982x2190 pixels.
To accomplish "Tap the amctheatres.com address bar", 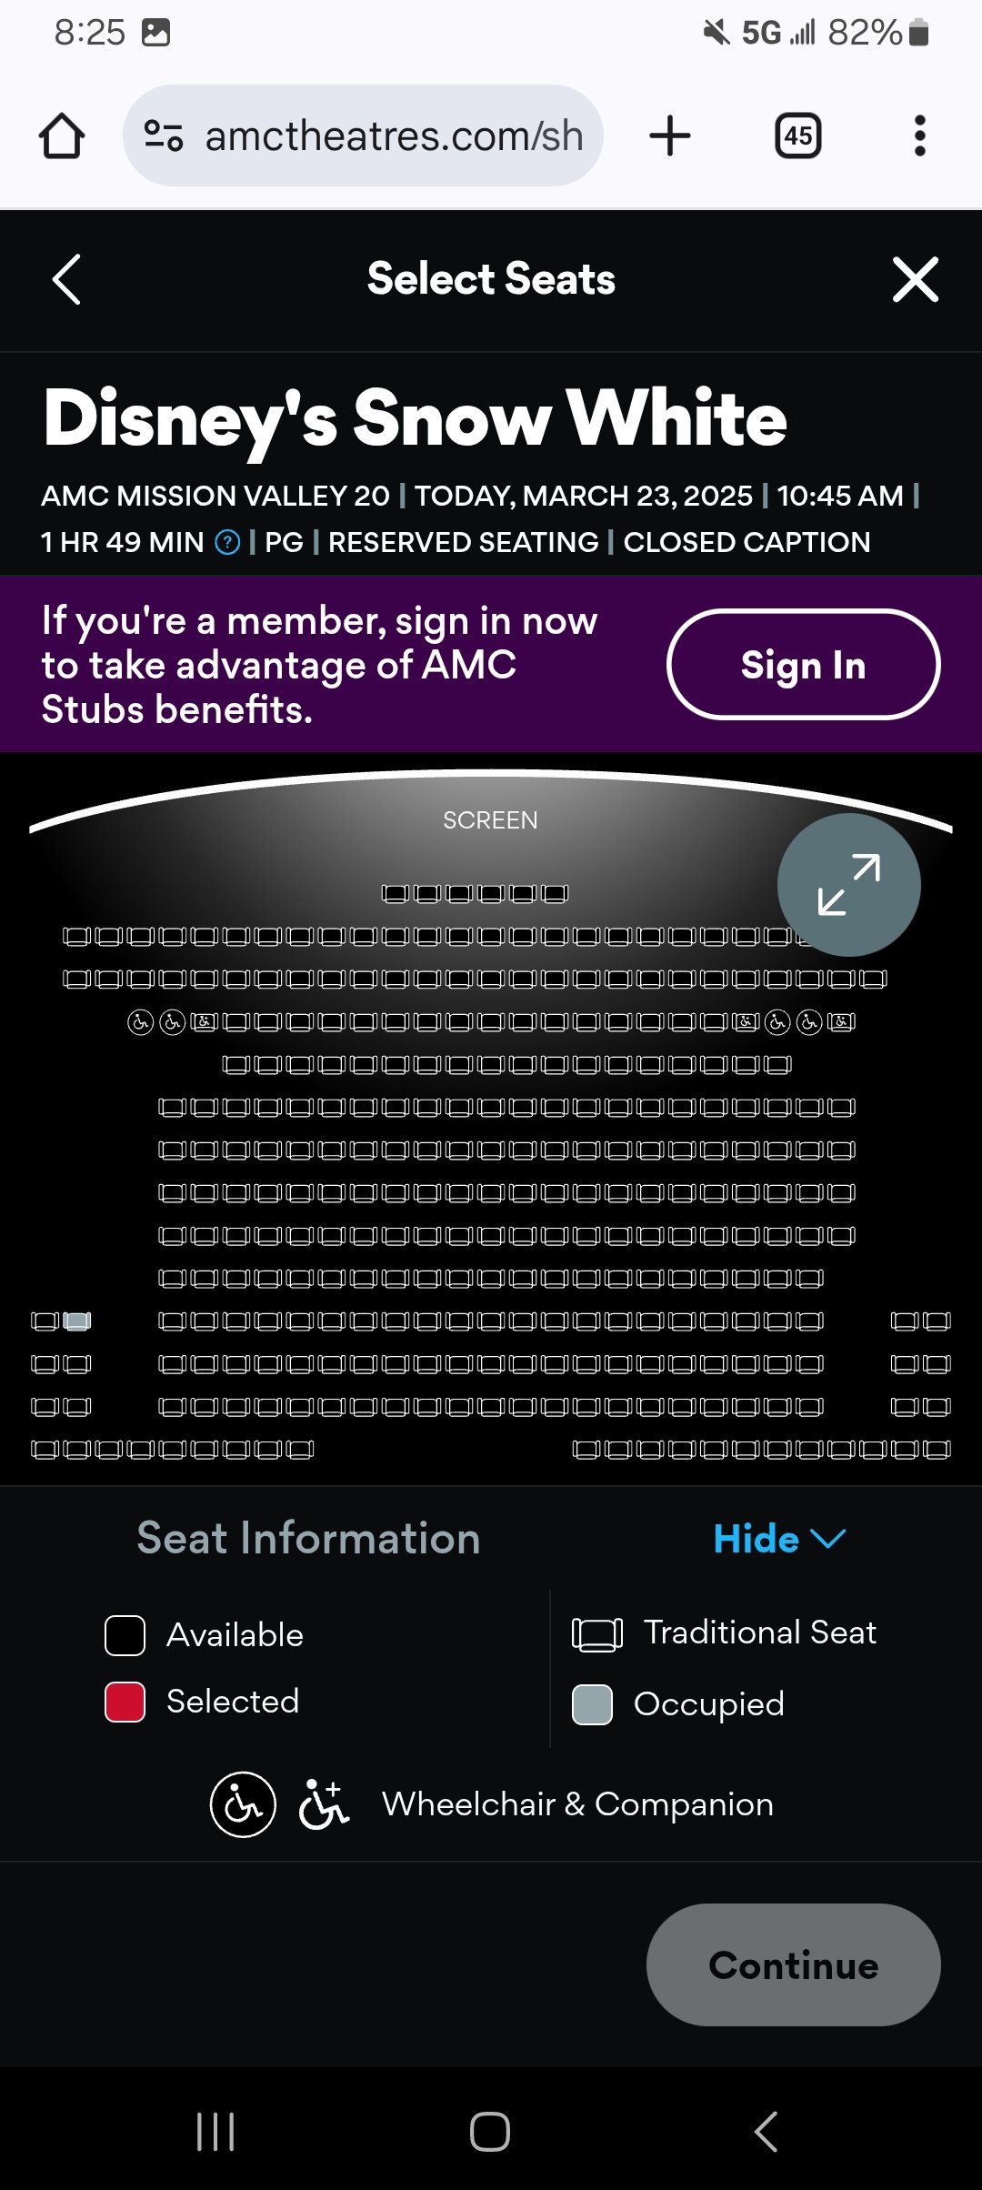I will pos(393,136).
